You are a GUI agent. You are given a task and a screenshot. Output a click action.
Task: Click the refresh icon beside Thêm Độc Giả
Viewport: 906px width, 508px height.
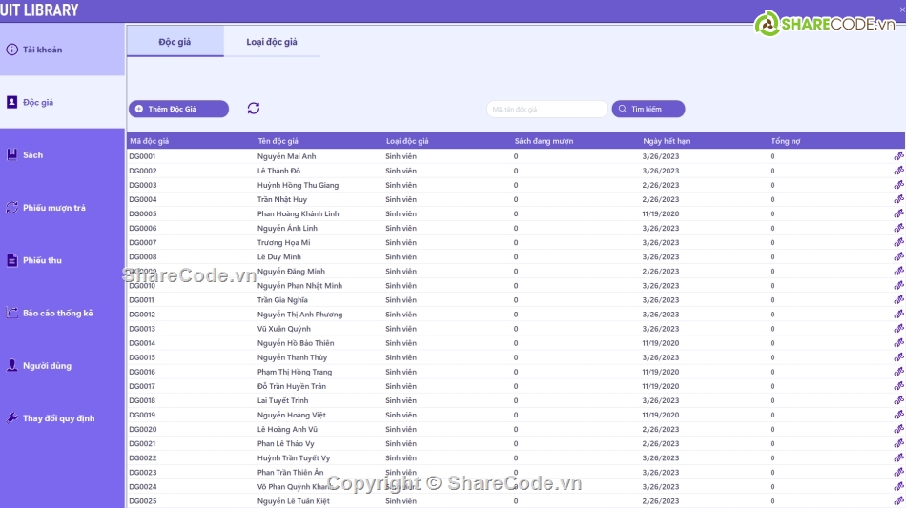(x=253, y=109)
